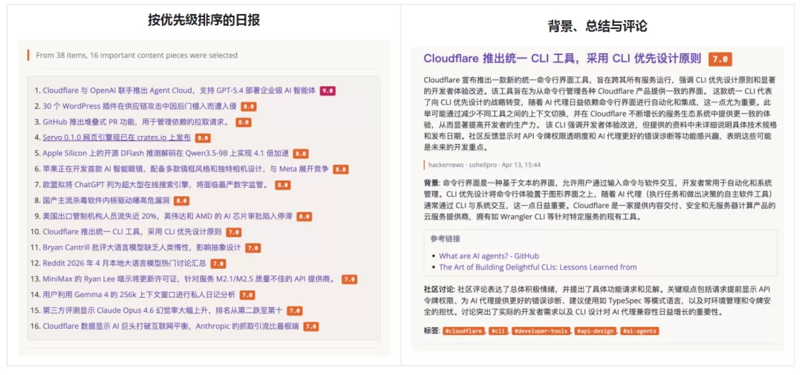
Task: Click the 标签 label before the tags
Action: (431, 331)
